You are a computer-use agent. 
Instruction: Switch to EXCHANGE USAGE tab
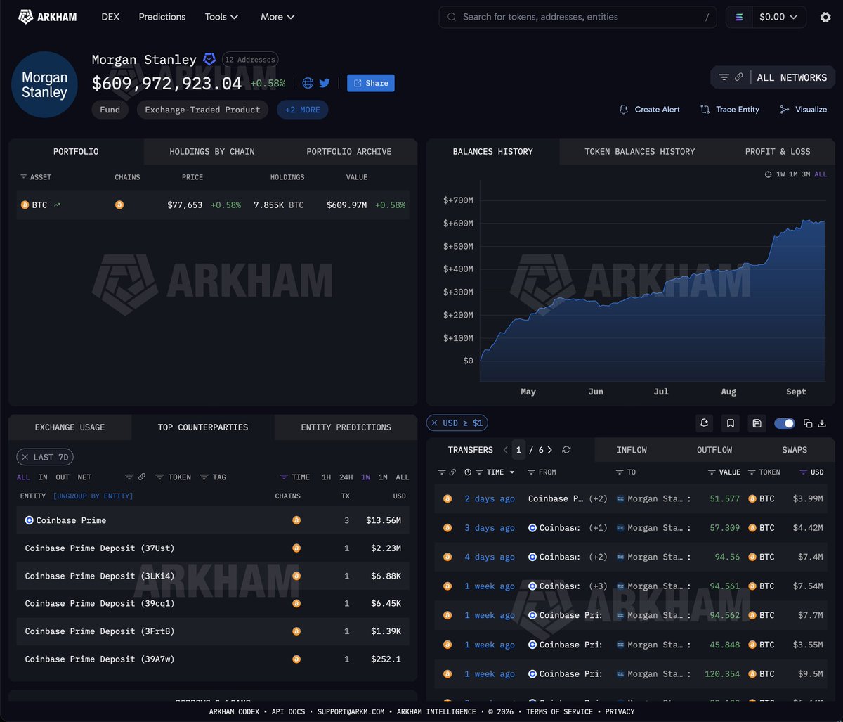click(70, 427)
